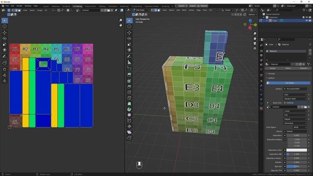Open the GGX distribution dropdown
Screen dimensions: 313x176
point(295,95)
